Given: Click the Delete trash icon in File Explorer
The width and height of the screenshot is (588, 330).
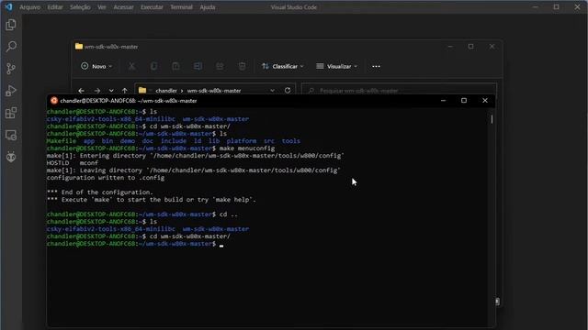Looking at the screenshot, I should pyautogui.click(x=242, y=66).
